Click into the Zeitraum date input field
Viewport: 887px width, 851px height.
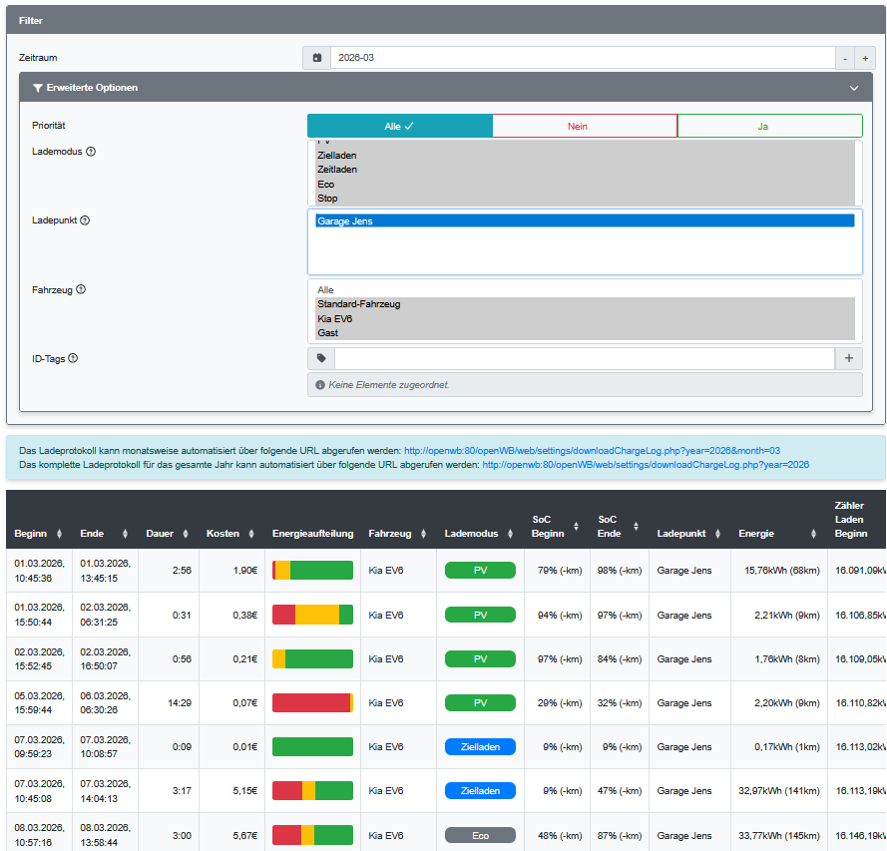(583, 58)
